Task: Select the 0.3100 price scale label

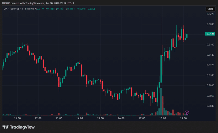Action: pyautogui.click(x=210, y=75)
